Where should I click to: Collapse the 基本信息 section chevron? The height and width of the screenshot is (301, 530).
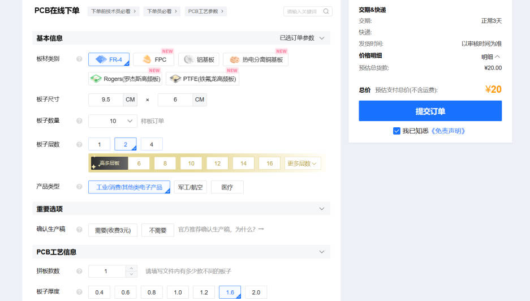pyautogui.click(x=322, y=38)
